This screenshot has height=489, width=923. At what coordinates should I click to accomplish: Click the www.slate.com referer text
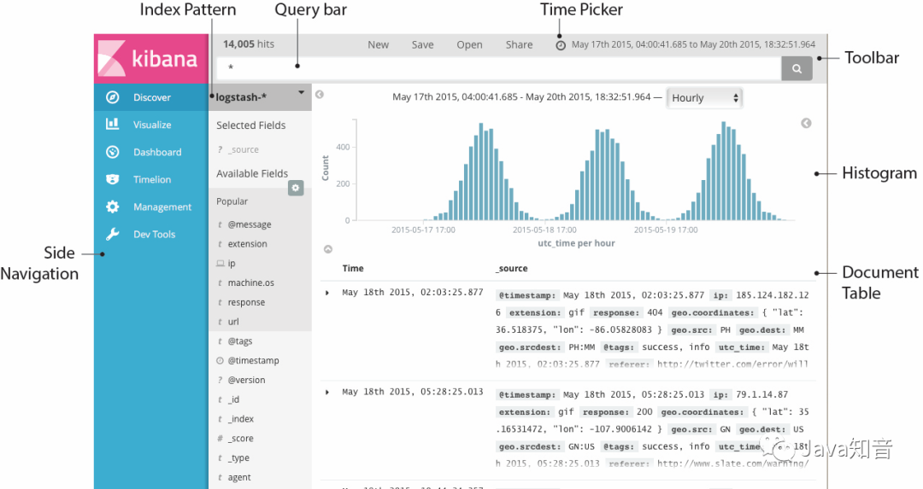tap(732, 463)
